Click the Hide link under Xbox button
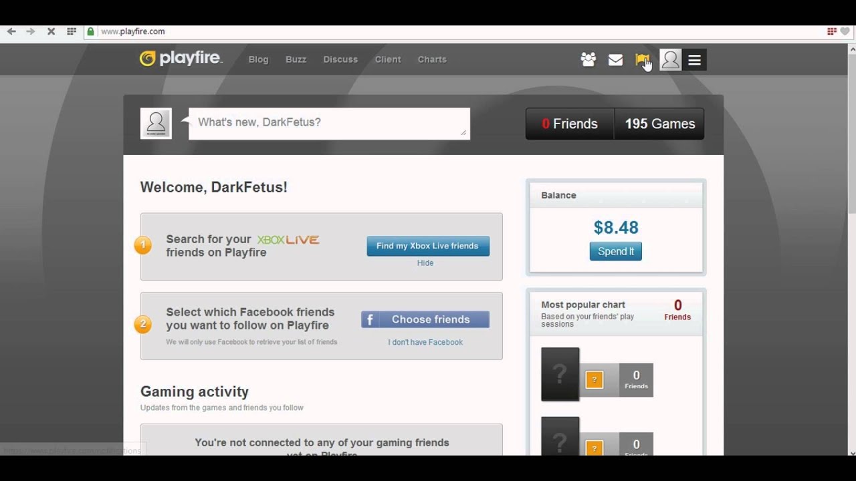Viewport: 856px width, 481px height. 425,263
